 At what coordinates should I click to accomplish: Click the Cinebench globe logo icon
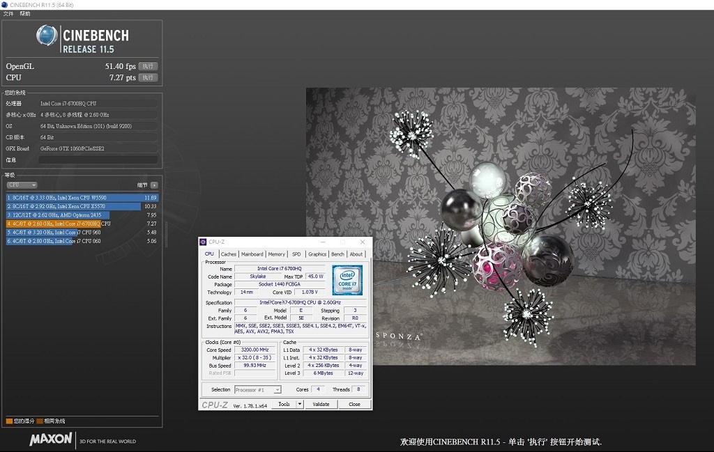47,36
